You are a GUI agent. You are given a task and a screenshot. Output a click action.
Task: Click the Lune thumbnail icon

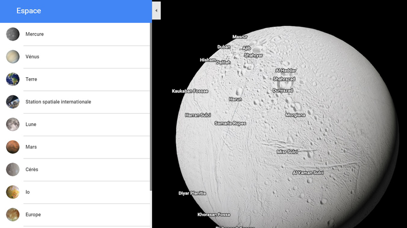[x=13, y=124]
